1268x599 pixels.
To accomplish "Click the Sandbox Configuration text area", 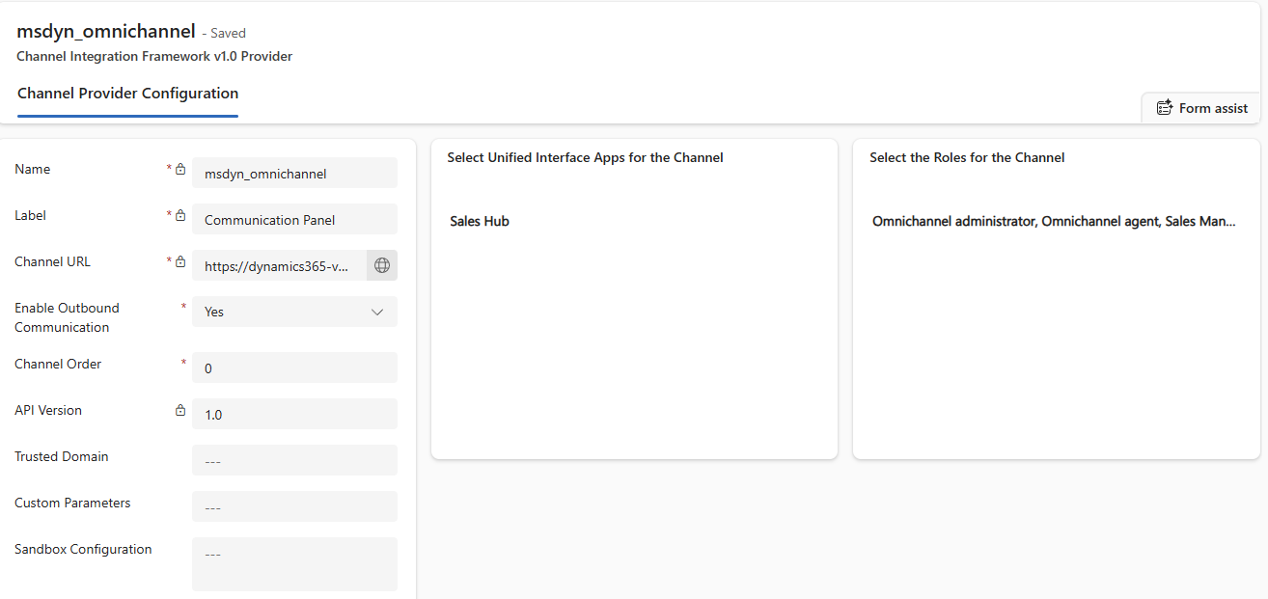I will (294, 563).
